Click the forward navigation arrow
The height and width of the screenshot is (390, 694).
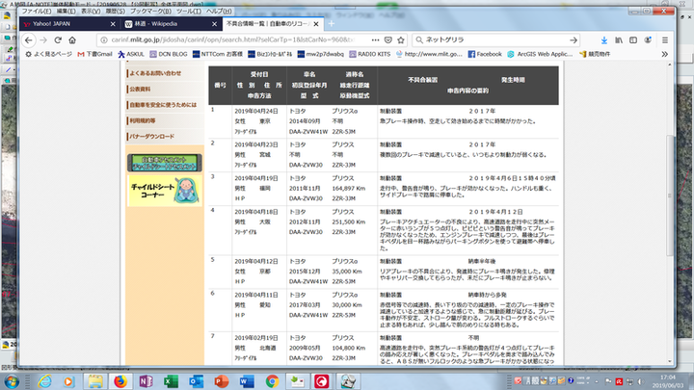click(43, 40)
